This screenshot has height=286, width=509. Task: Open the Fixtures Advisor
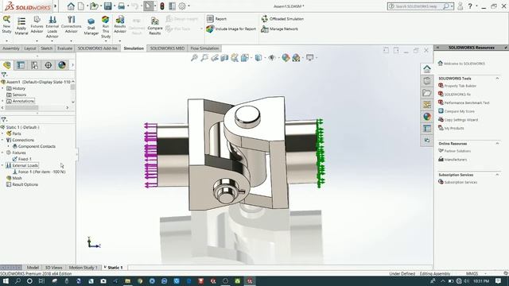point(37,25)
